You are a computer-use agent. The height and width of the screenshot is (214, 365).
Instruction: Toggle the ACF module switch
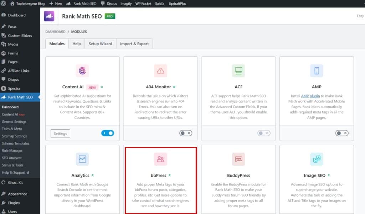264,133
